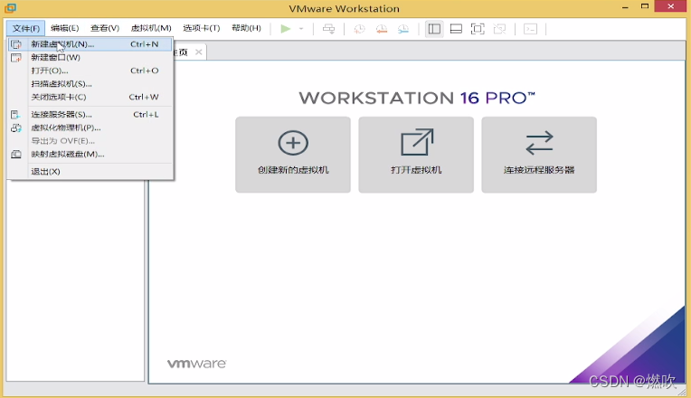The image size is (691, 398).
Task: Choose Exit (退出) menu entry
Action: point(90,172)
